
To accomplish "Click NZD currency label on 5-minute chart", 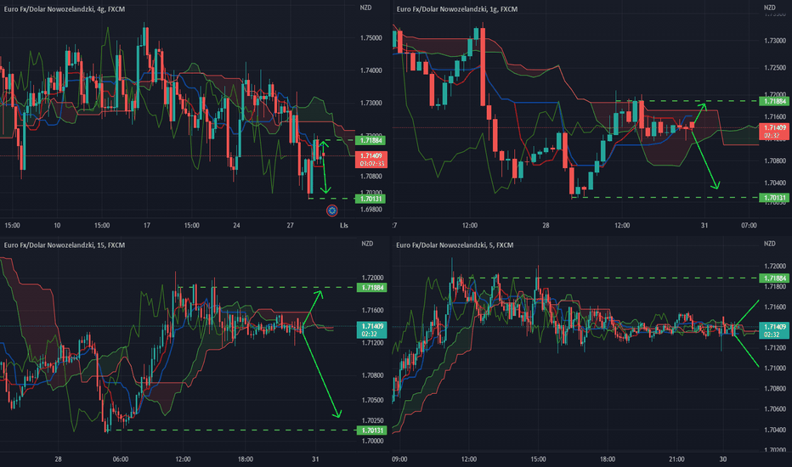I will point(769,244).
